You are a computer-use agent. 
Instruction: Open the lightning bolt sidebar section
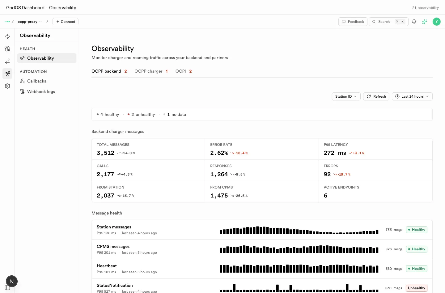[7, 36]
